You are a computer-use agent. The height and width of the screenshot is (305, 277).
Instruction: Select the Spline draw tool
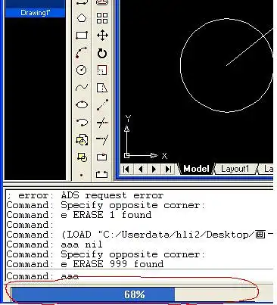[x=82, y=88]
